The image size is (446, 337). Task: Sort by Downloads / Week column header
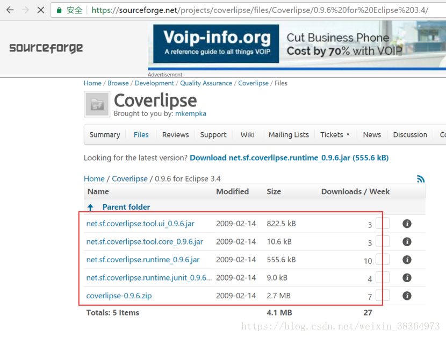[355, 192]
